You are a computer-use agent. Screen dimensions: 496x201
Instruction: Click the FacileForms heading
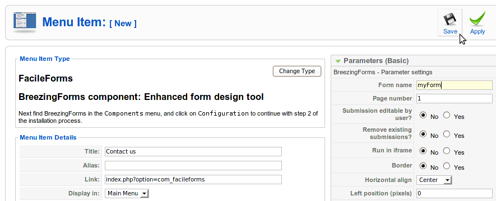click(46, 79)
